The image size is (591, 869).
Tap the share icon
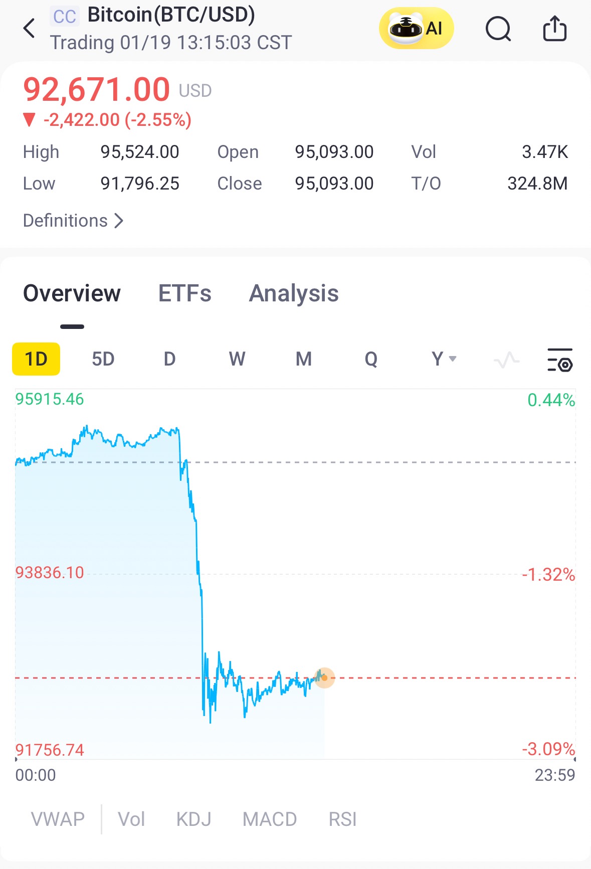[554, 29]
